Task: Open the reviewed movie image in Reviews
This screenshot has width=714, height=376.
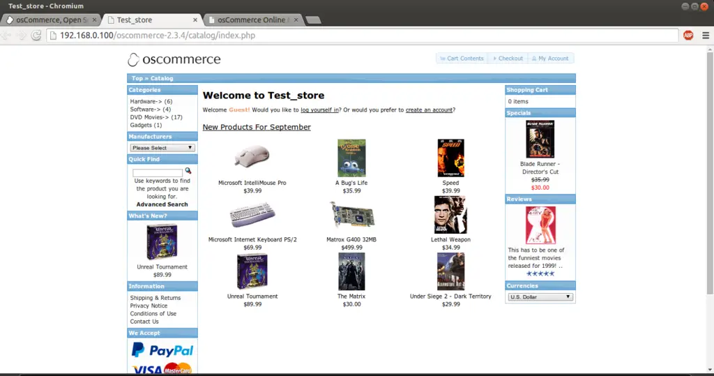Action: [x=540, y=225]
